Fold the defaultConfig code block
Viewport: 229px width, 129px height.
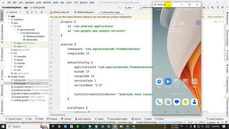tap(59, 62)
